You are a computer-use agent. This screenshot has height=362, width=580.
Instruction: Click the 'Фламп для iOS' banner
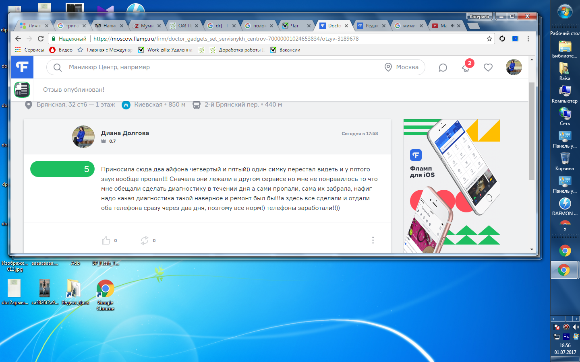click(452, 186)
